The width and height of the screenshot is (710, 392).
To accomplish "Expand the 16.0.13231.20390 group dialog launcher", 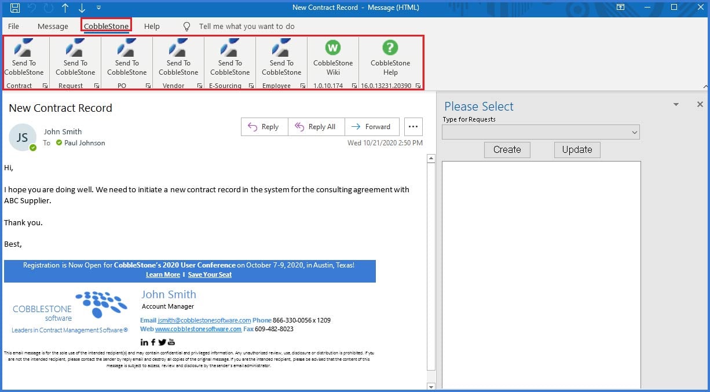I will pyautogui.click(x=418, y=86).
